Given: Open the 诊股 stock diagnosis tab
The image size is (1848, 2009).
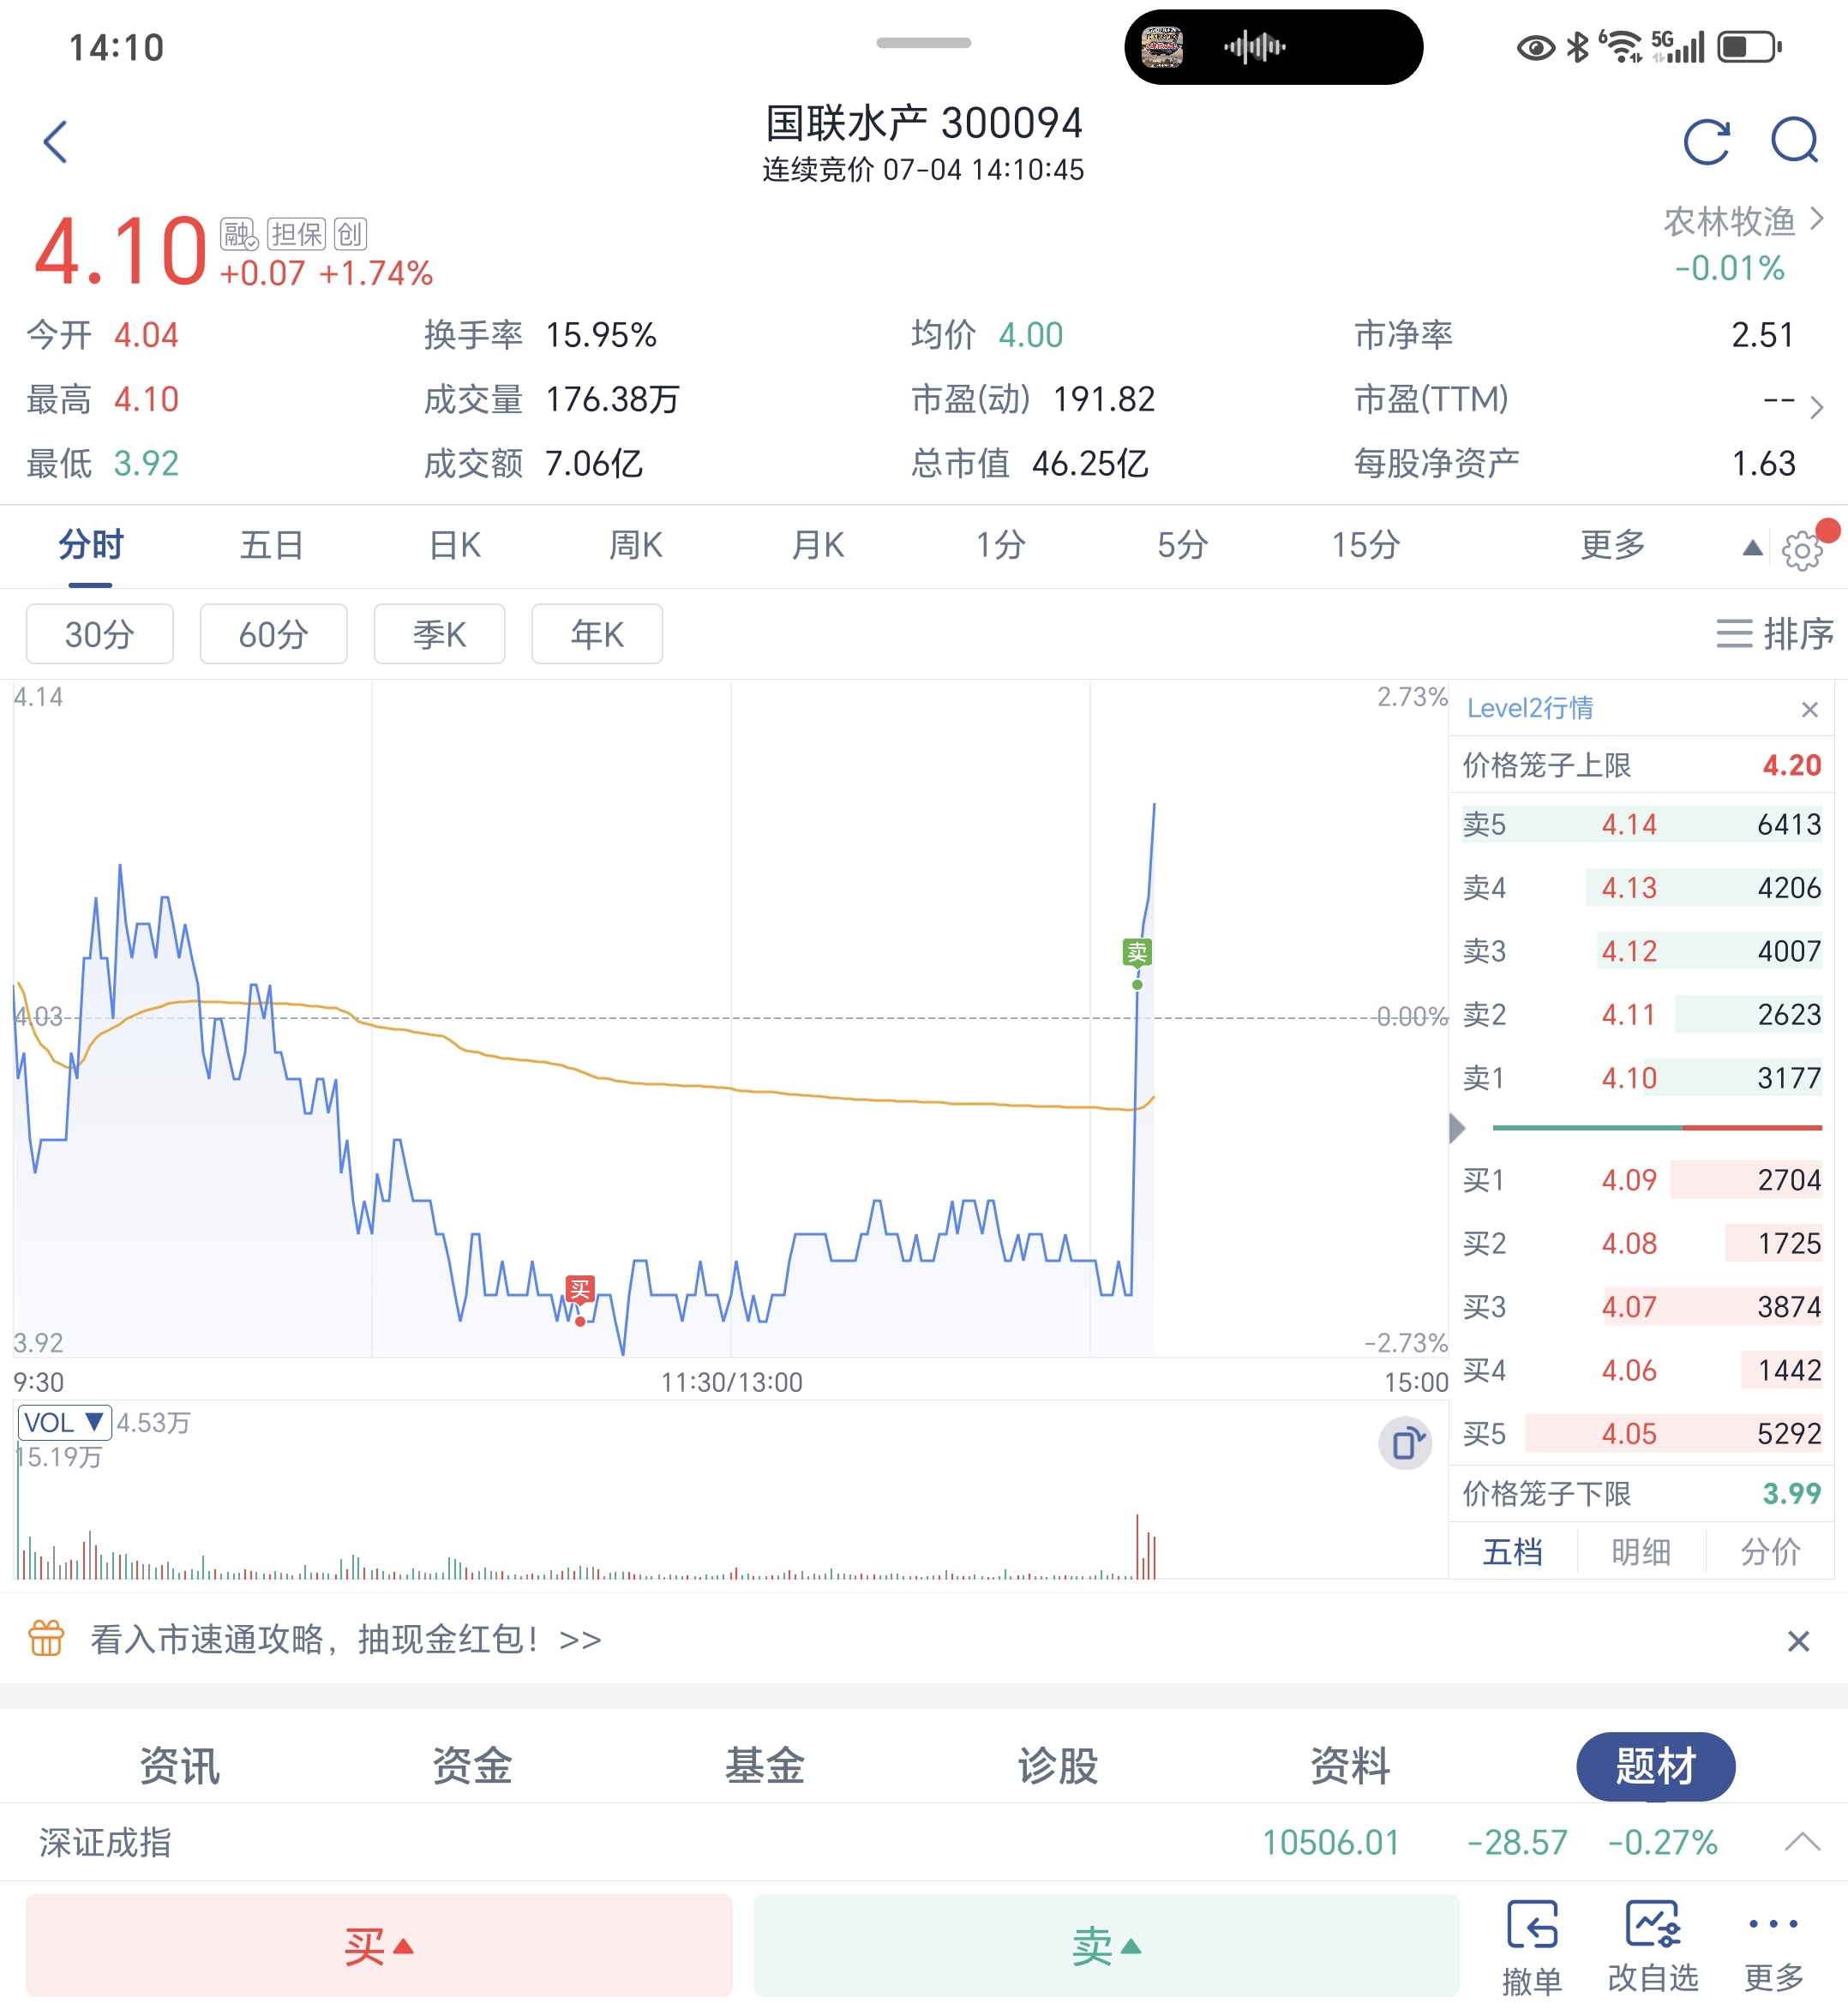Looking at the screenshot, I should tap(1058, 1765).
